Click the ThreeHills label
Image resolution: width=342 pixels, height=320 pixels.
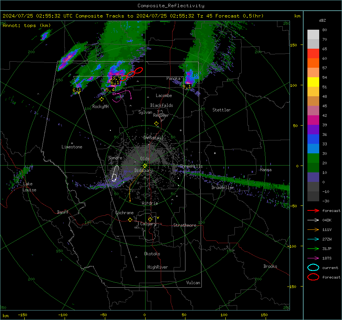pos(191,166)
